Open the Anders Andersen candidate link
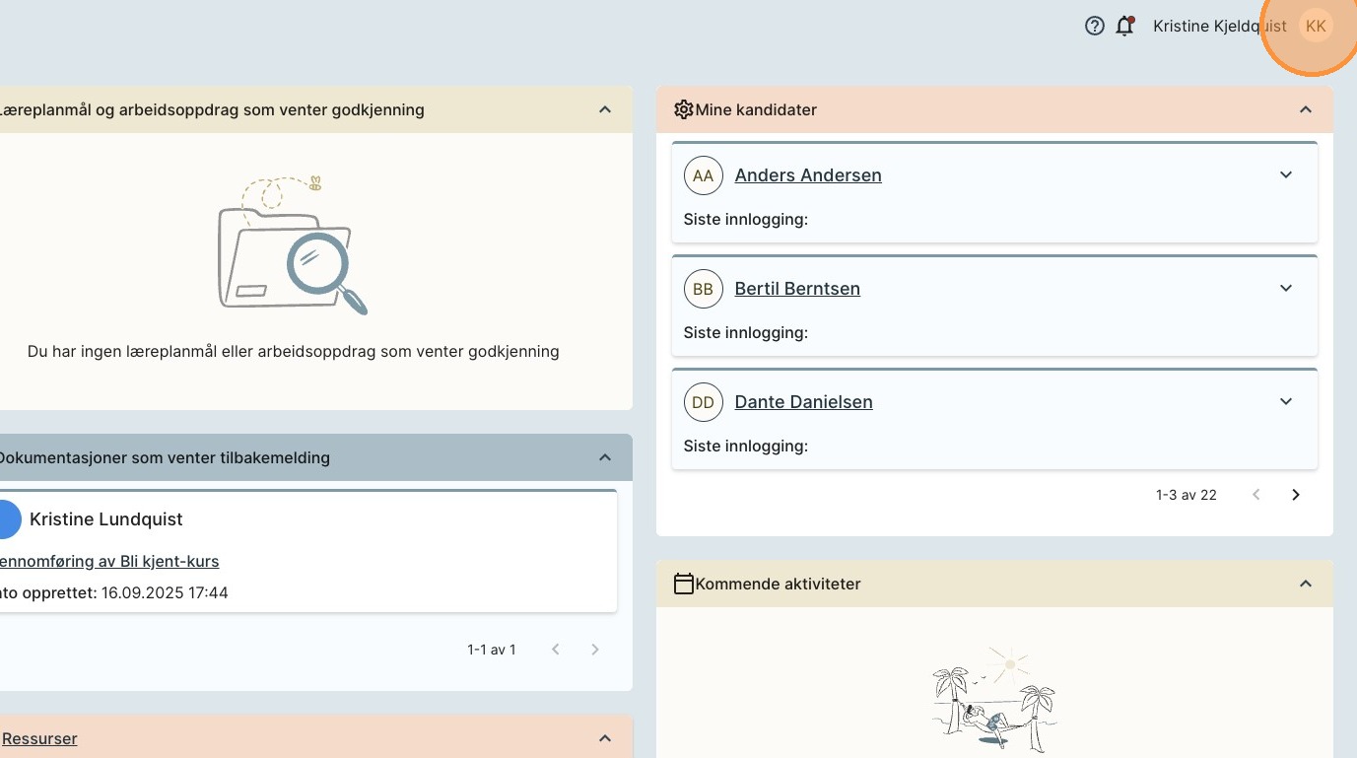 point(807,175)
